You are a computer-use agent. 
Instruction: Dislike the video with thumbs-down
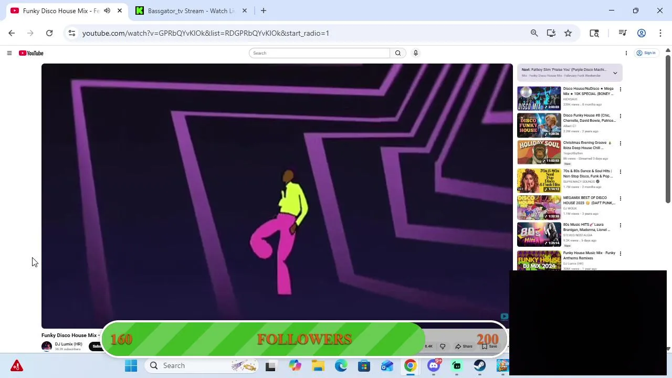(x=443, y=346)
